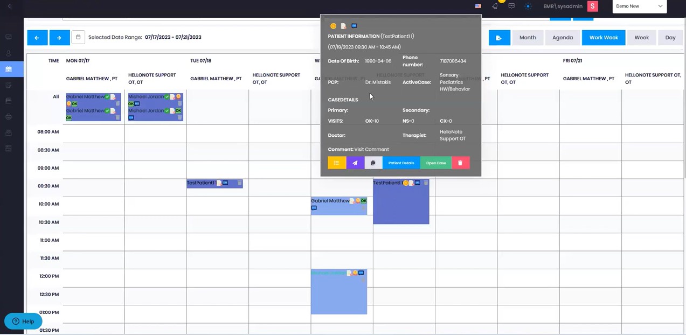The width and height of the screenshot is (686, 335).
Task: Click the yellow list action icon
Action: point(336,163)
